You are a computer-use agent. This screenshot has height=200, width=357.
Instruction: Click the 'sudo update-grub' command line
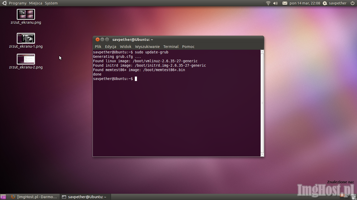(131, 52)
